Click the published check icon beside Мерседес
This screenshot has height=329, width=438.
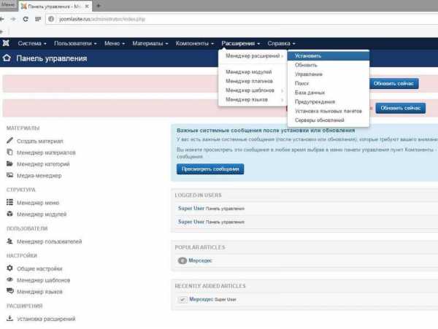[182, 299]
